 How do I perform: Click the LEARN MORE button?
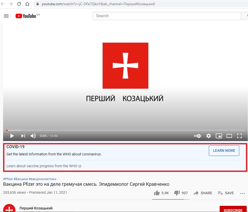click(224, 151)
